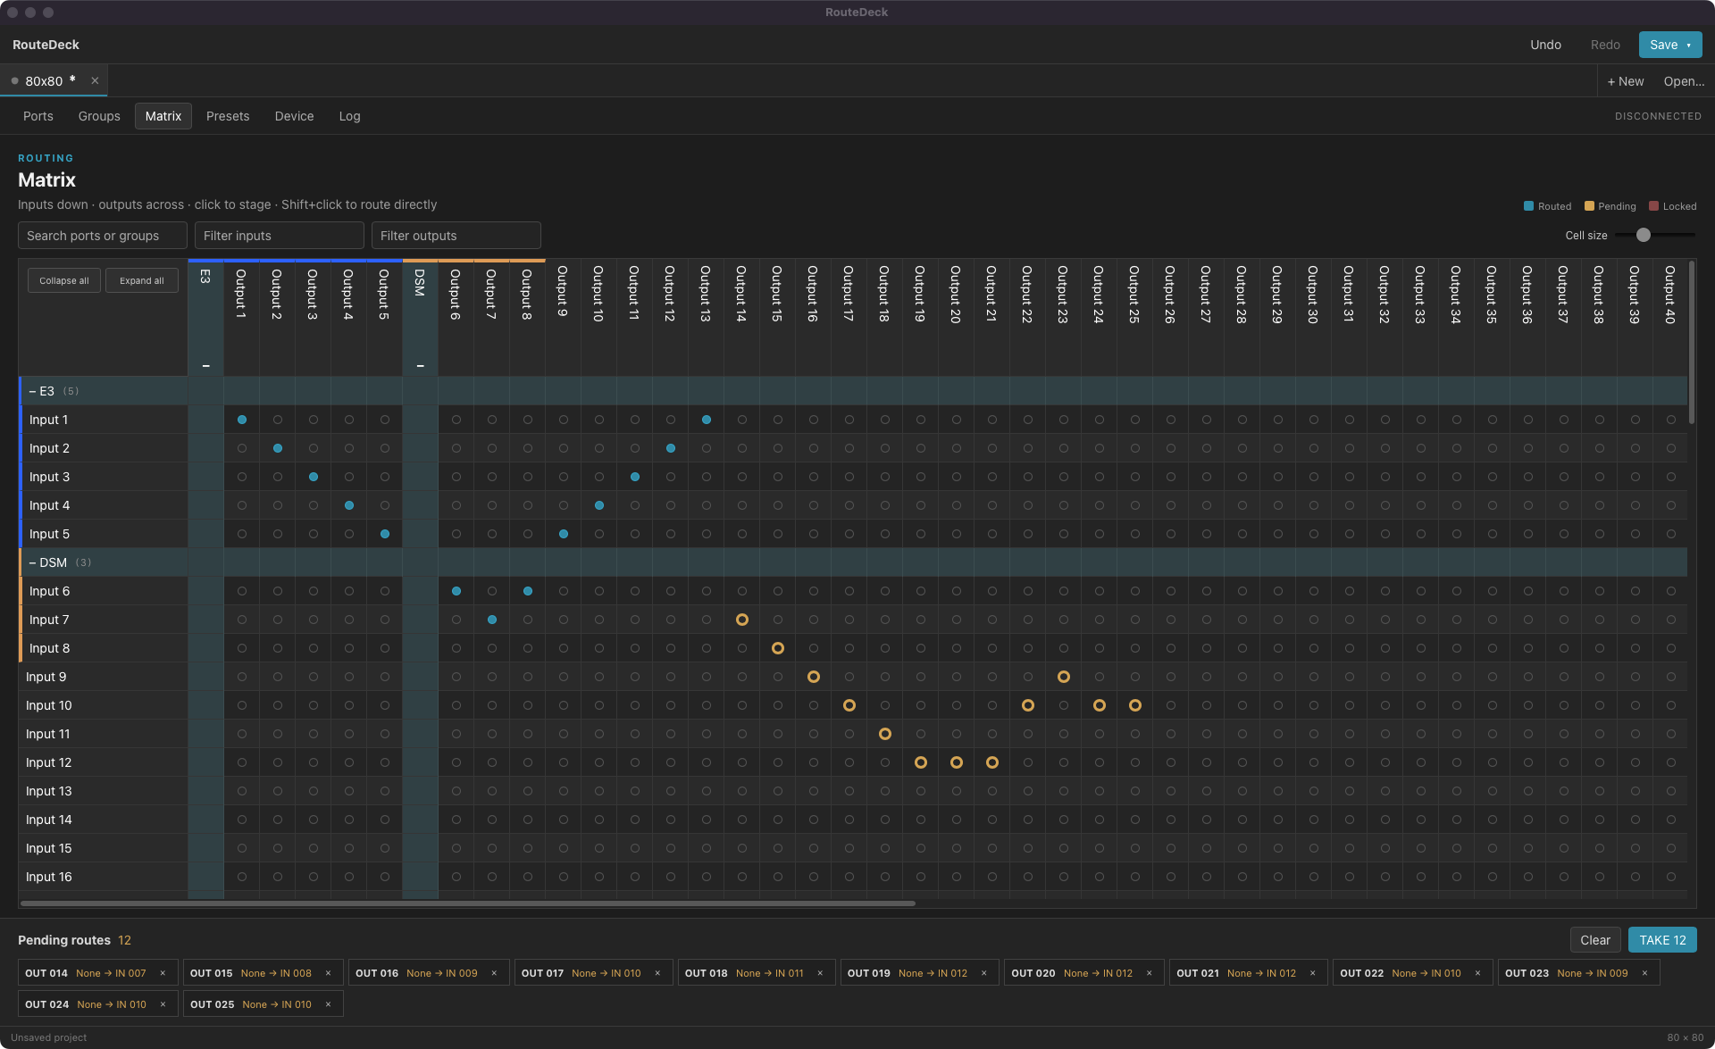Close the 80x80 project tab
Image resolution: width=1715 pixels, height=1049 pixels.
click(x=95, y=80)
